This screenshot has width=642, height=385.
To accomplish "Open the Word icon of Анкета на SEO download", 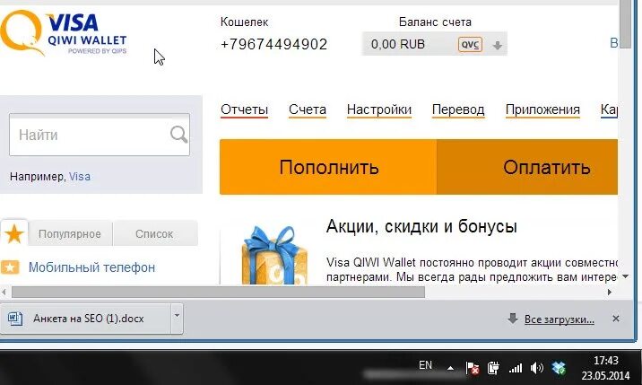I will tap(15, 319).
